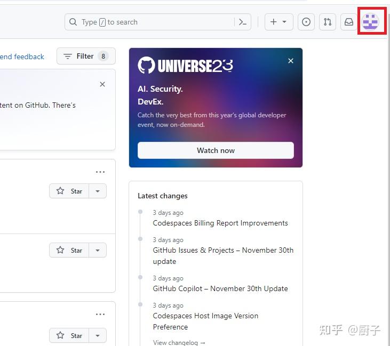
Task: Close the Universe 23 banner
Action: (291, 61)
